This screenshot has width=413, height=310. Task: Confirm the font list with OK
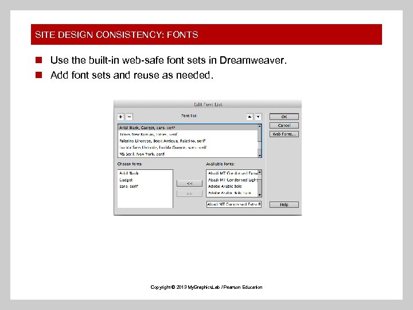[284, 117]
